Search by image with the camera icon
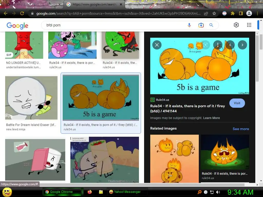This screenshot has width=263, height=197. (x=201, y=25)
